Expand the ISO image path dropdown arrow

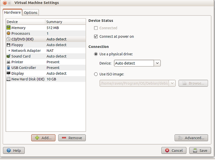pos(172,83)
